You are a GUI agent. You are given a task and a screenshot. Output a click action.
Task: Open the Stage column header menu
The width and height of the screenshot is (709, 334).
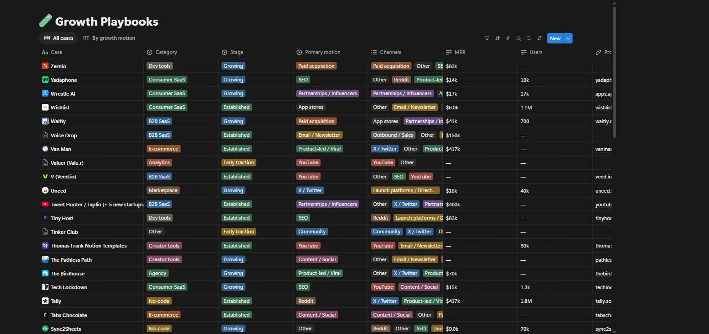click(x=256, y=52)
